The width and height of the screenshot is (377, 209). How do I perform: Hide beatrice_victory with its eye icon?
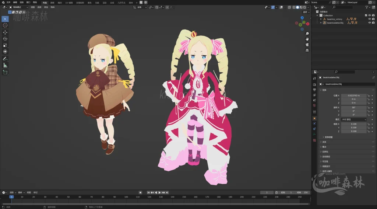pyautogui.click(x=370, y=19)
